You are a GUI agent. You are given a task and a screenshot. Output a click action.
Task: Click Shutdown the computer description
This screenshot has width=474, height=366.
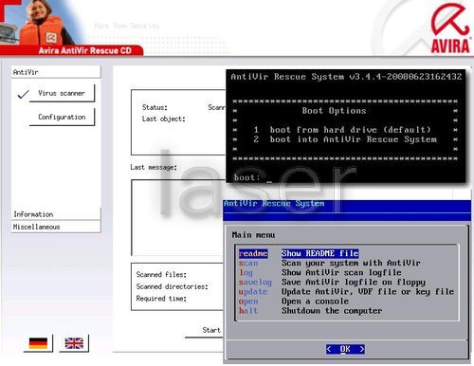click(x=332, y=311)
